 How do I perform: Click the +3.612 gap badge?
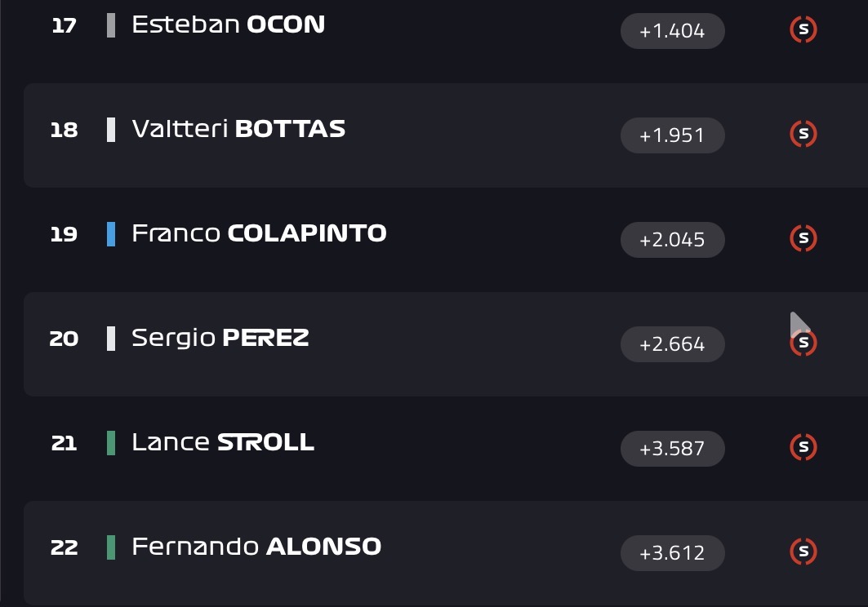tap(673, 553)
